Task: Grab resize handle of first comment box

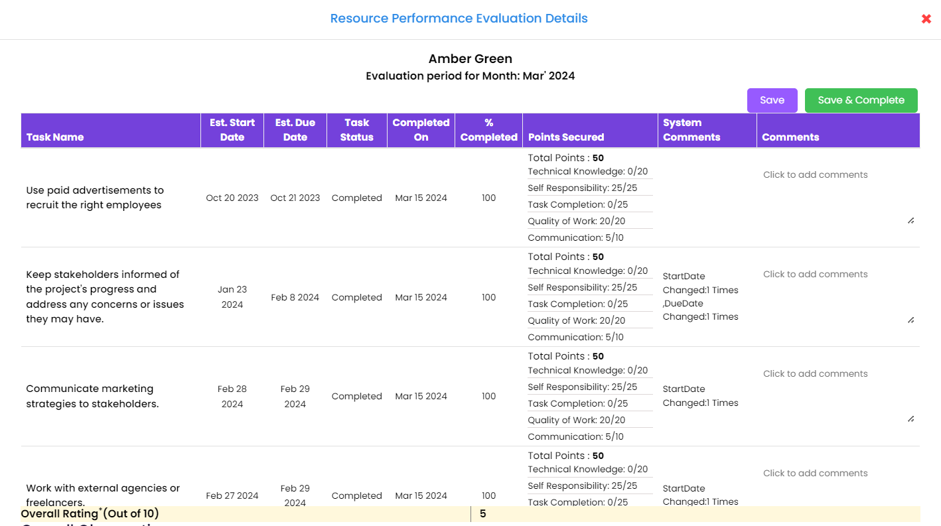Action: 910,220
